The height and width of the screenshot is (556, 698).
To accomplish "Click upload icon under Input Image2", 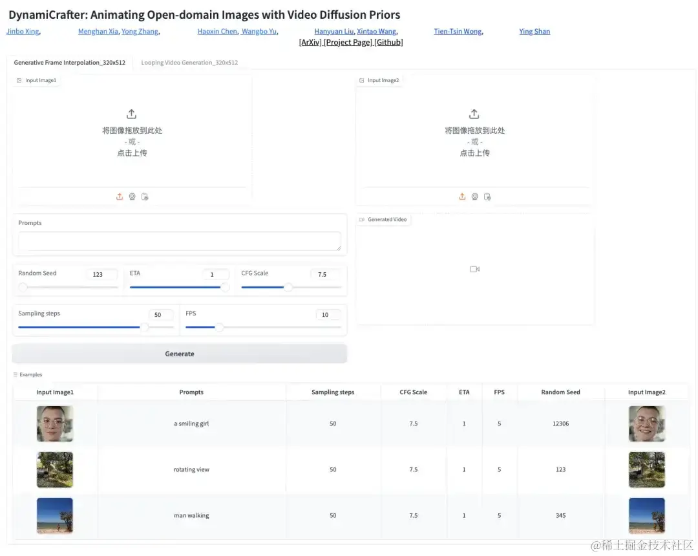I will 462,197.
